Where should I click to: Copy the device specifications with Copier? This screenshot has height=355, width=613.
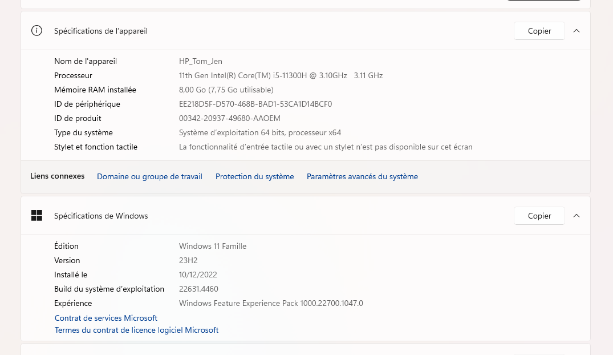539,31
